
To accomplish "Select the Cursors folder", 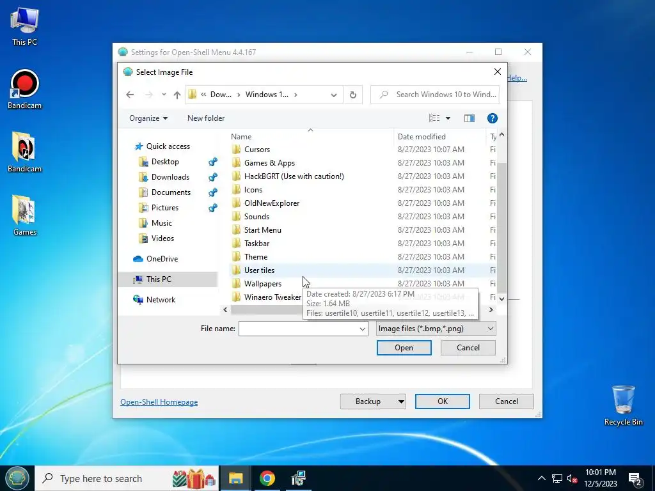I will click(257, 150).
